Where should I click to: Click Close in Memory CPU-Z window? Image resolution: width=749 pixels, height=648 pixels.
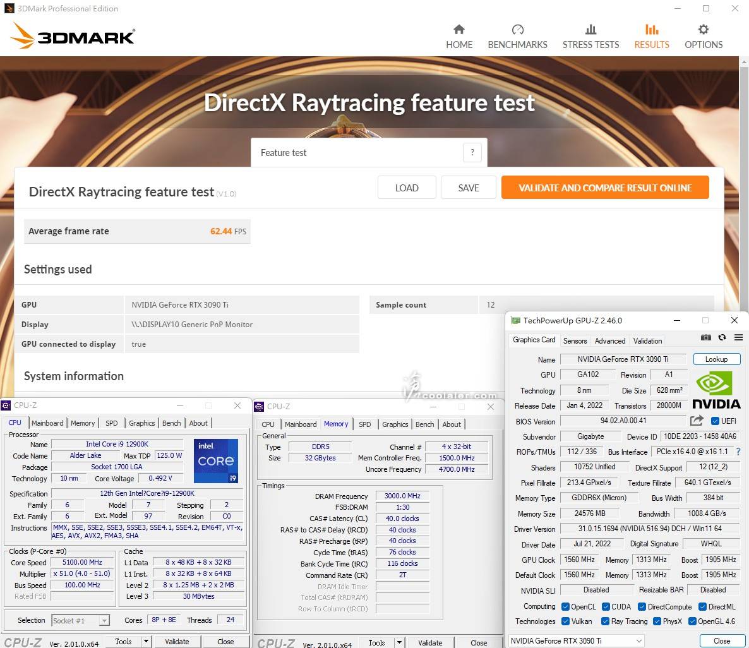tap(478, 643)
